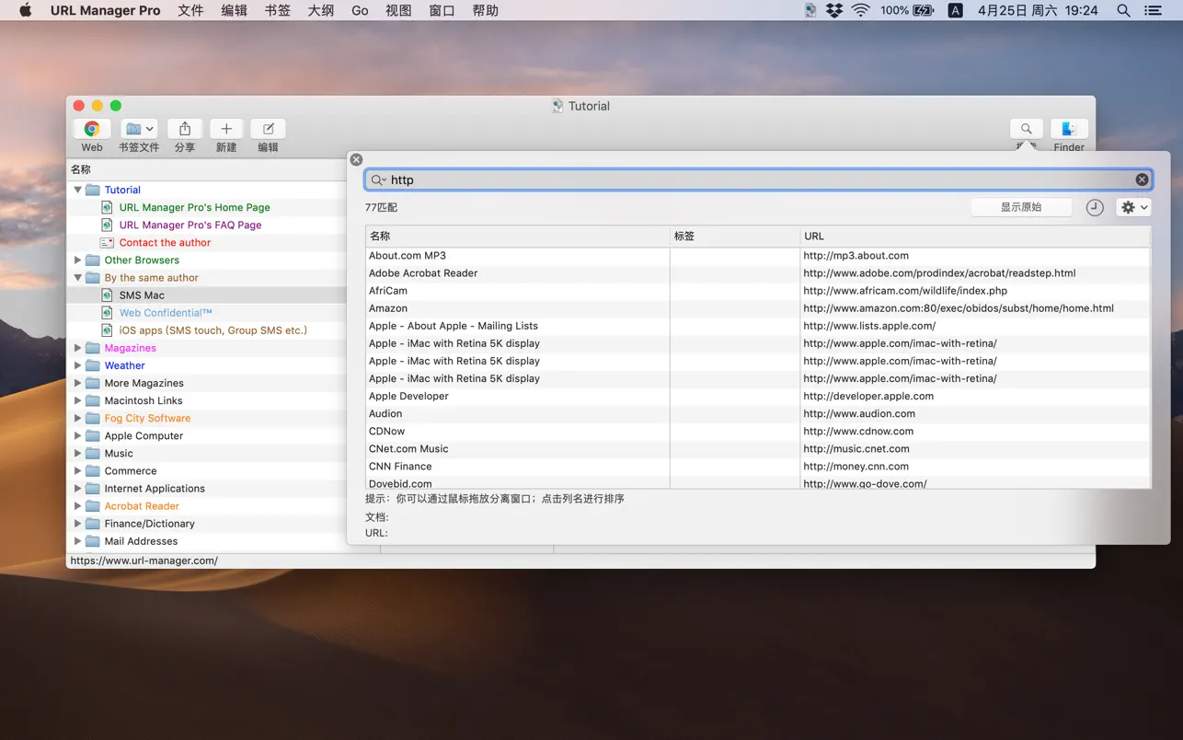The image size is (1183, 740).
Task: Select the AfriCam search result
Action: (758, 290)
